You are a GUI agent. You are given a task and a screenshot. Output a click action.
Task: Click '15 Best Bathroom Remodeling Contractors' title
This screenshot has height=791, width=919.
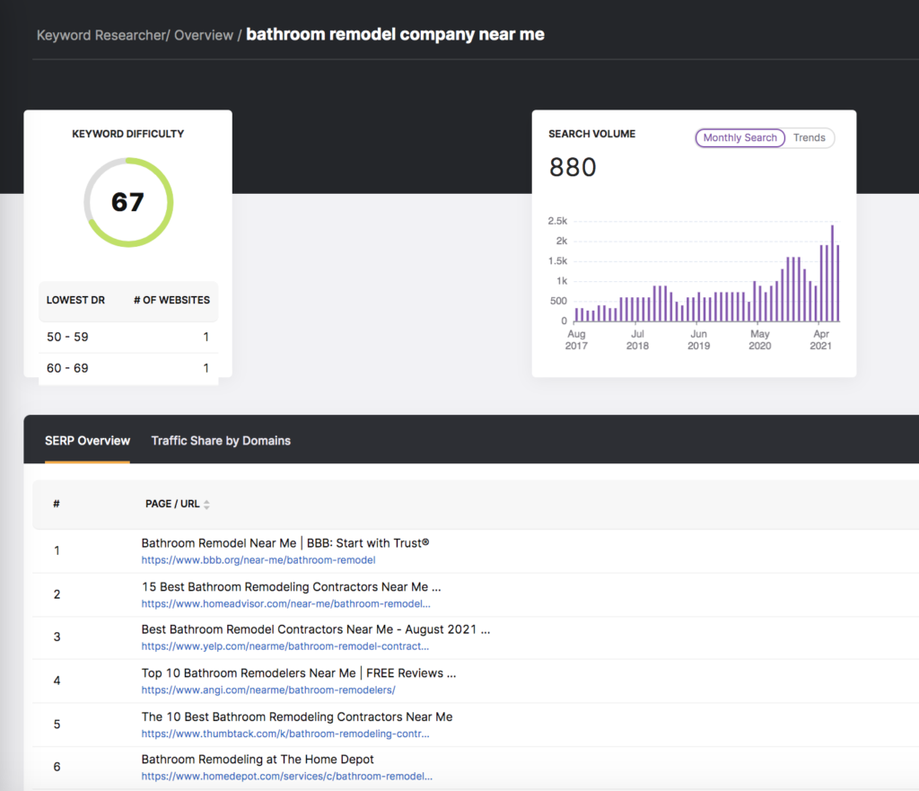(292, 587)
